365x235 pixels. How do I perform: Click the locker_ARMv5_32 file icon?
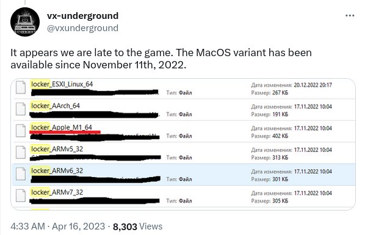pos(21,153)
